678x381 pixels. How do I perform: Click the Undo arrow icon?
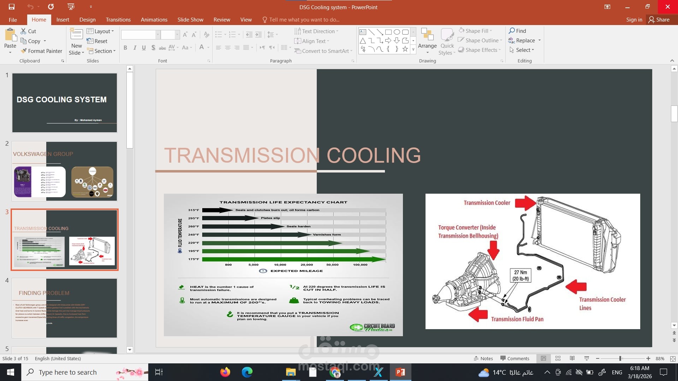(30, 7)
